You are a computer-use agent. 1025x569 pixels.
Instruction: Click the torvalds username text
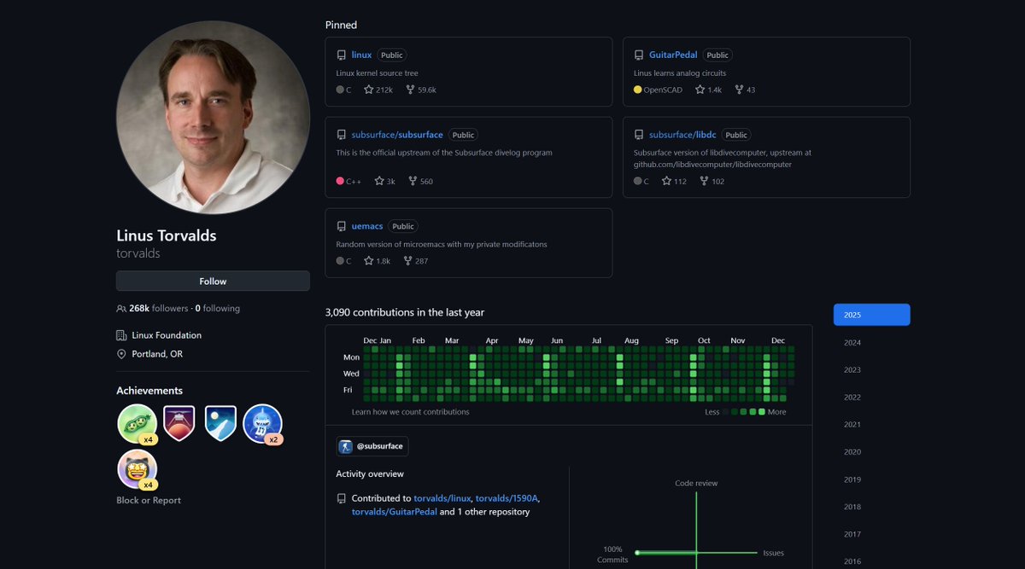pyautogui.click(x=138, y=253)
